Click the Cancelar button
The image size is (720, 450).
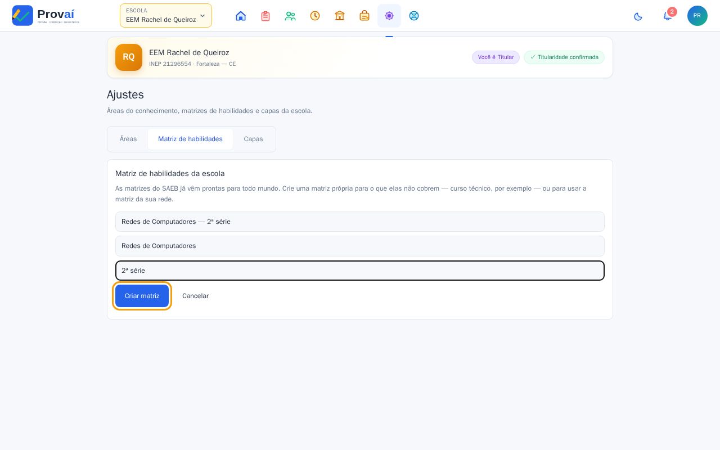pyautogui.click(x=195, y=296)
